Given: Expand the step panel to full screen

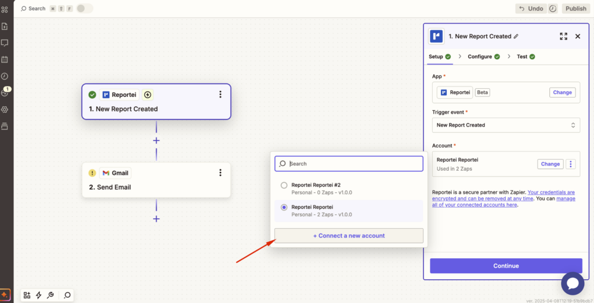Looking at the screenshot, I should (x=563, y=37).
